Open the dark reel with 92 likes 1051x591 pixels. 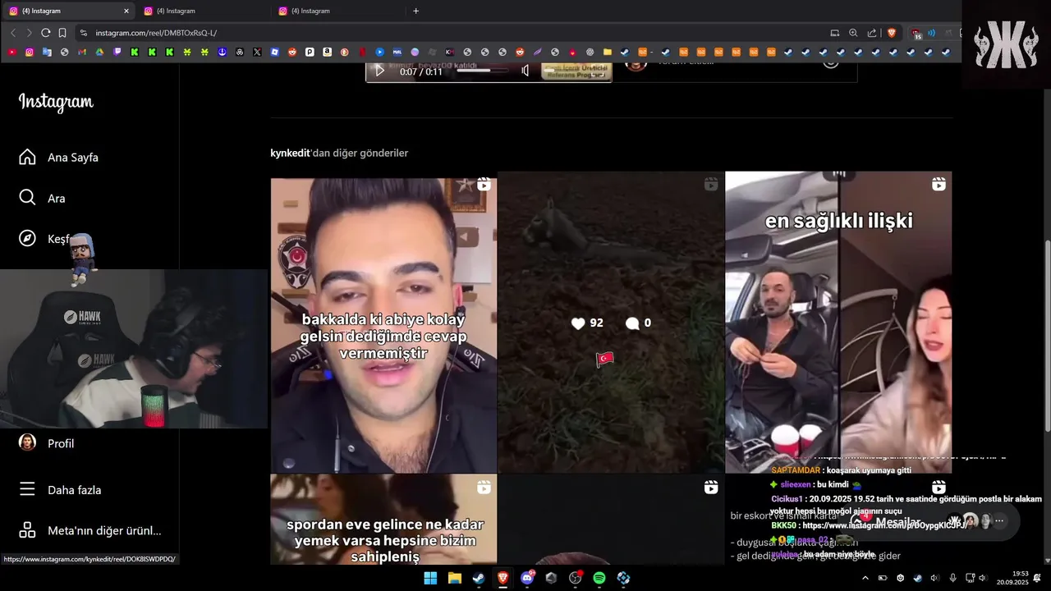[611, 323]
